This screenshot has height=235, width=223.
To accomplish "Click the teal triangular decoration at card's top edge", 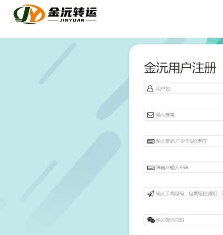I will 215,41.
